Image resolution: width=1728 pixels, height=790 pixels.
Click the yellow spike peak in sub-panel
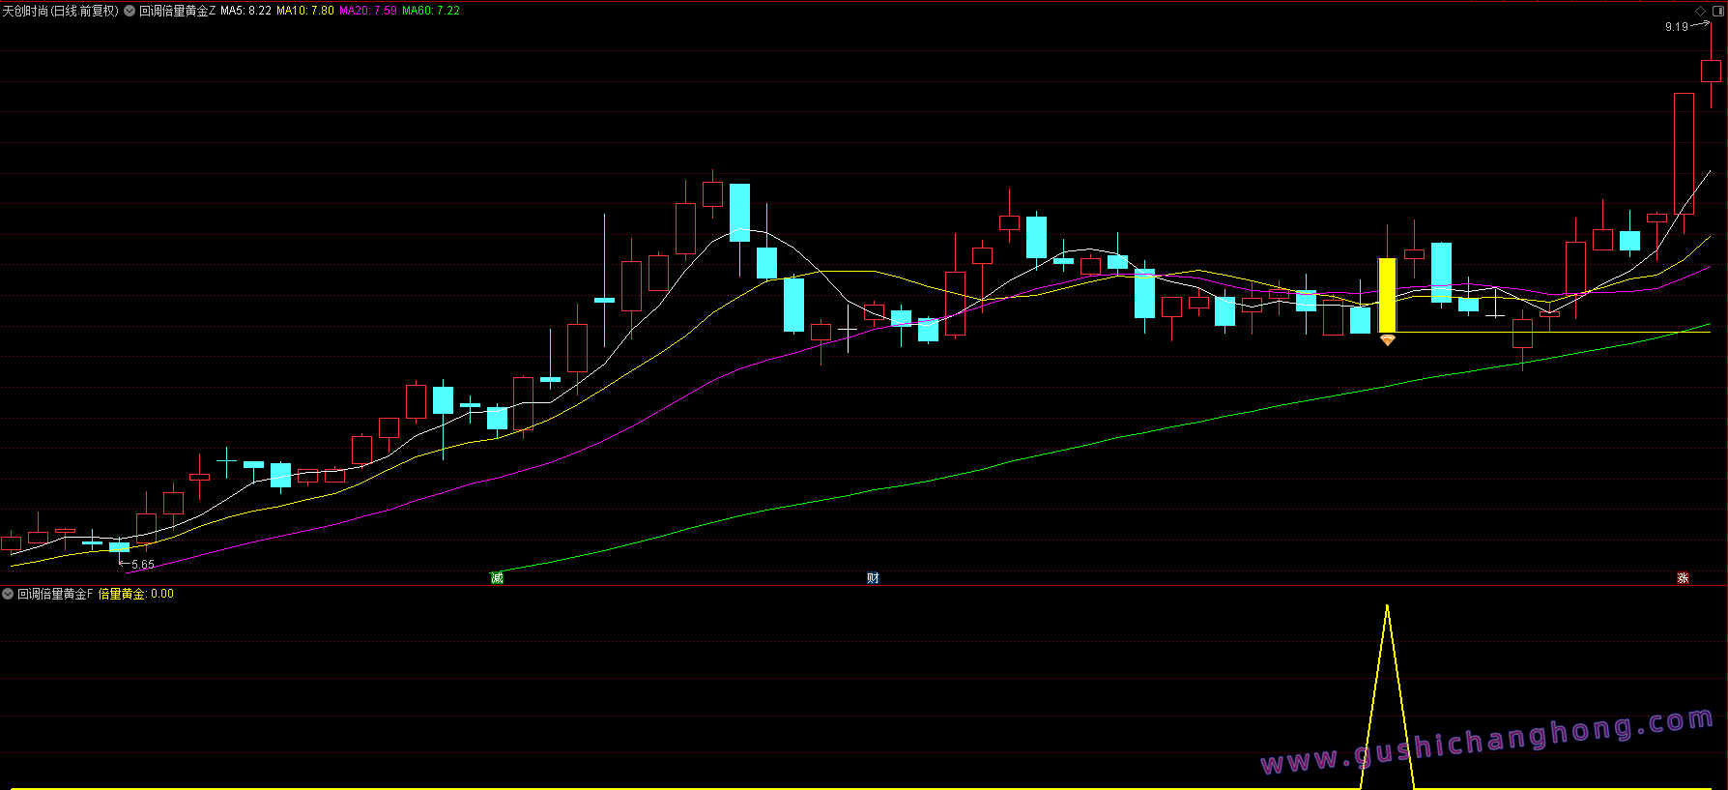click(1387, 607)
